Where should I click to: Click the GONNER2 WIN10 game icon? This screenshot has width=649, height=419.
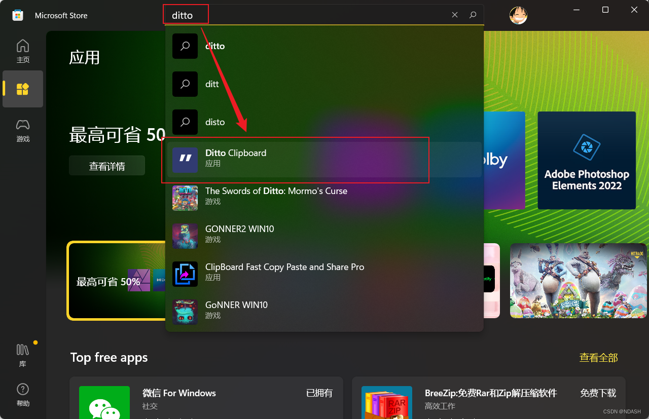[185, 236]
